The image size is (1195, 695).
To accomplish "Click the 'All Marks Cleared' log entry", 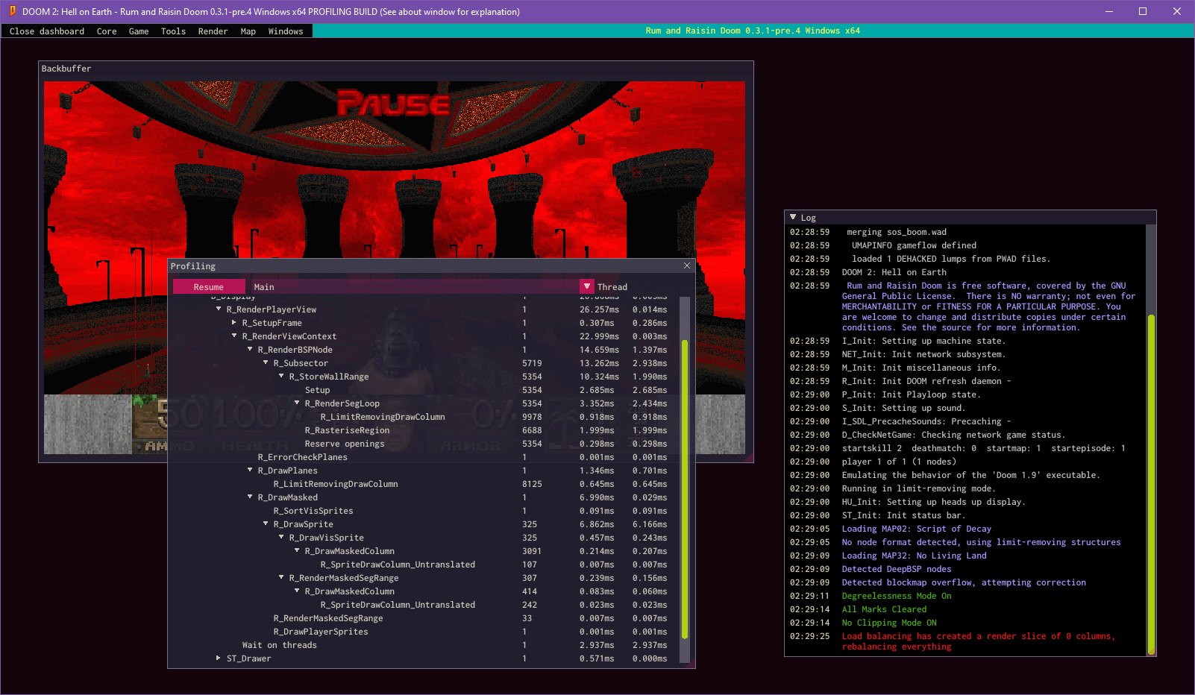I will coord(884,609).
